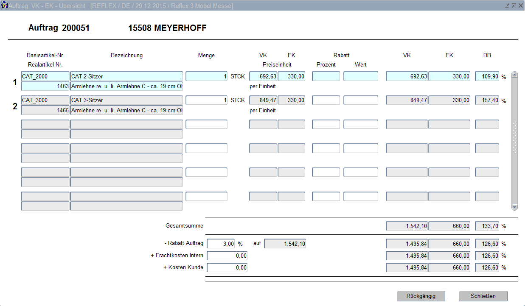Click the VK price 692,63 in Preiseinheit column
This screenshot has width=525, height=306.
263,76
